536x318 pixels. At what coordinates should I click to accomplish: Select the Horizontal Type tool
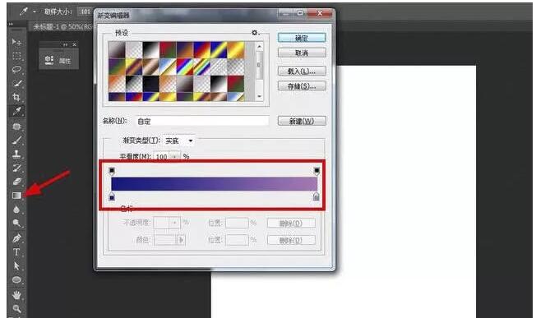(16, 252)
